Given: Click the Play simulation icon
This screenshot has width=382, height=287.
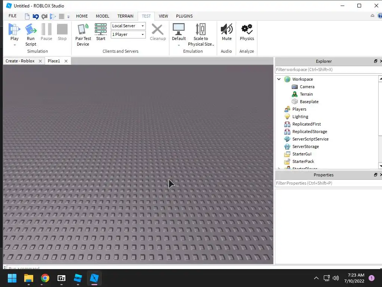Looking at the screenshot, I should click(15, 29).
